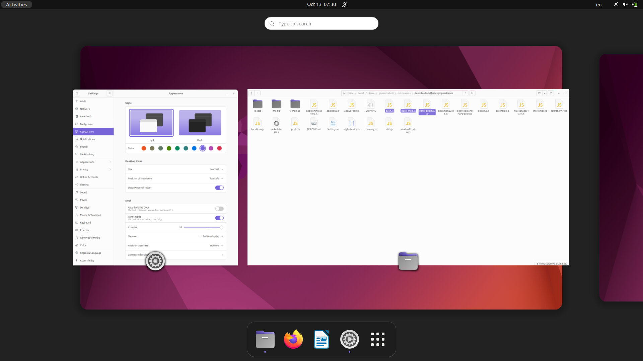Open Settings from the dock
The height and width of the screenshot is (361, 643).
point(349,339)
